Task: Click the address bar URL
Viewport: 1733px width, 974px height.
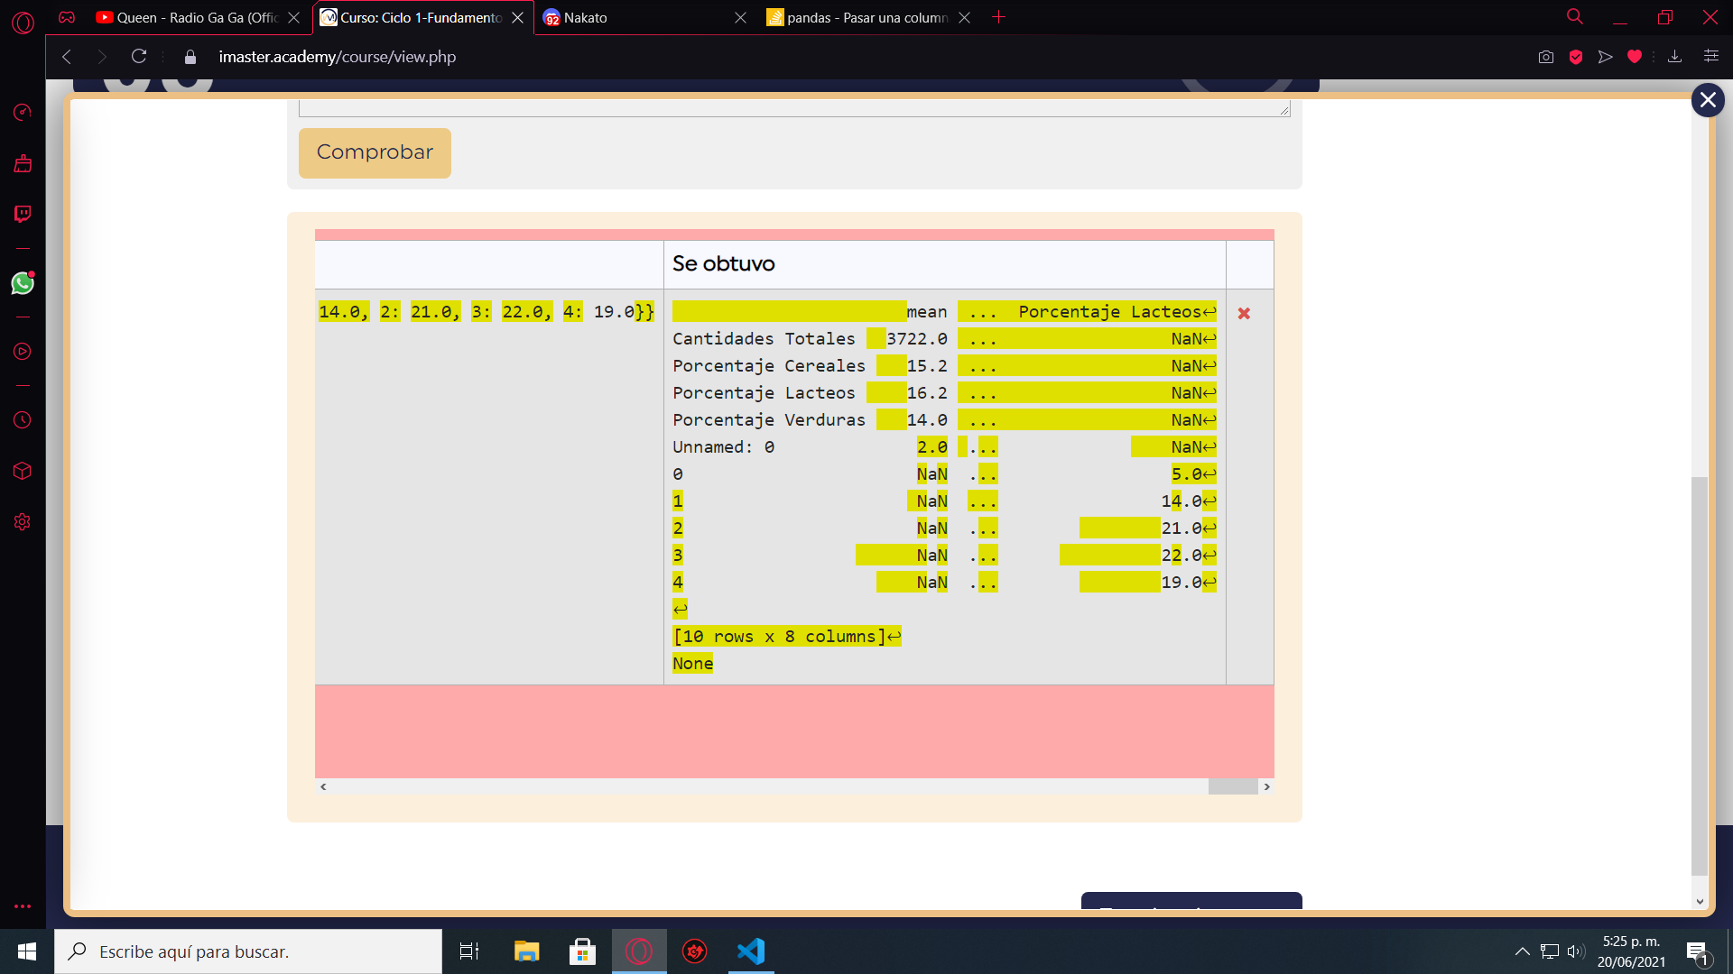Action: click(x=338, y=57)
